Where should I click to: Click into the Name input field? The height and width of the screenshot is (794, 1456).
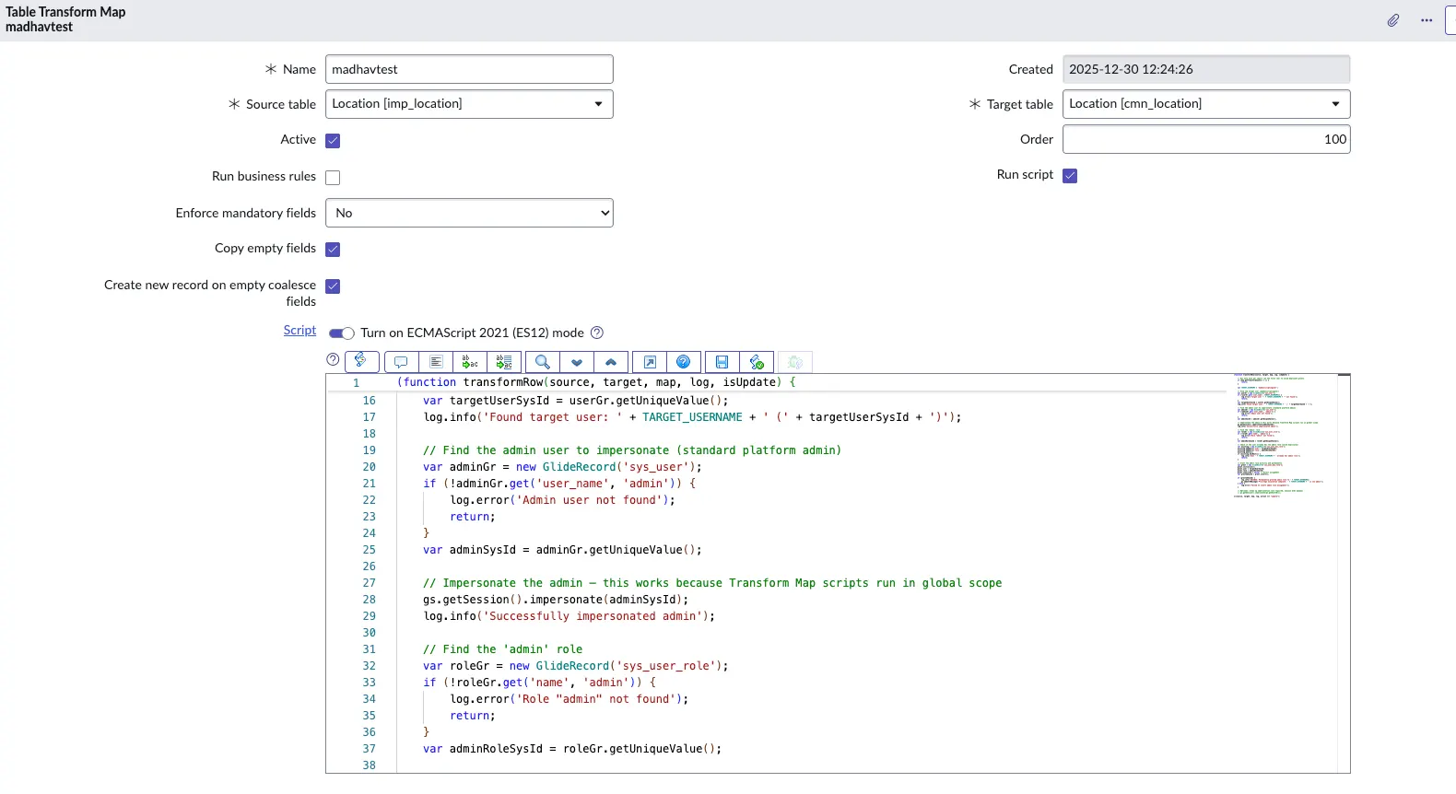pos(469,69)
